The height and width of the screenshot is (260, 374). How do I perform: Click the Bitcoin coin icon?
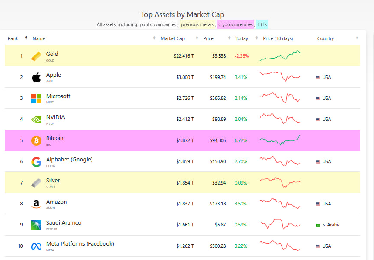37,140
